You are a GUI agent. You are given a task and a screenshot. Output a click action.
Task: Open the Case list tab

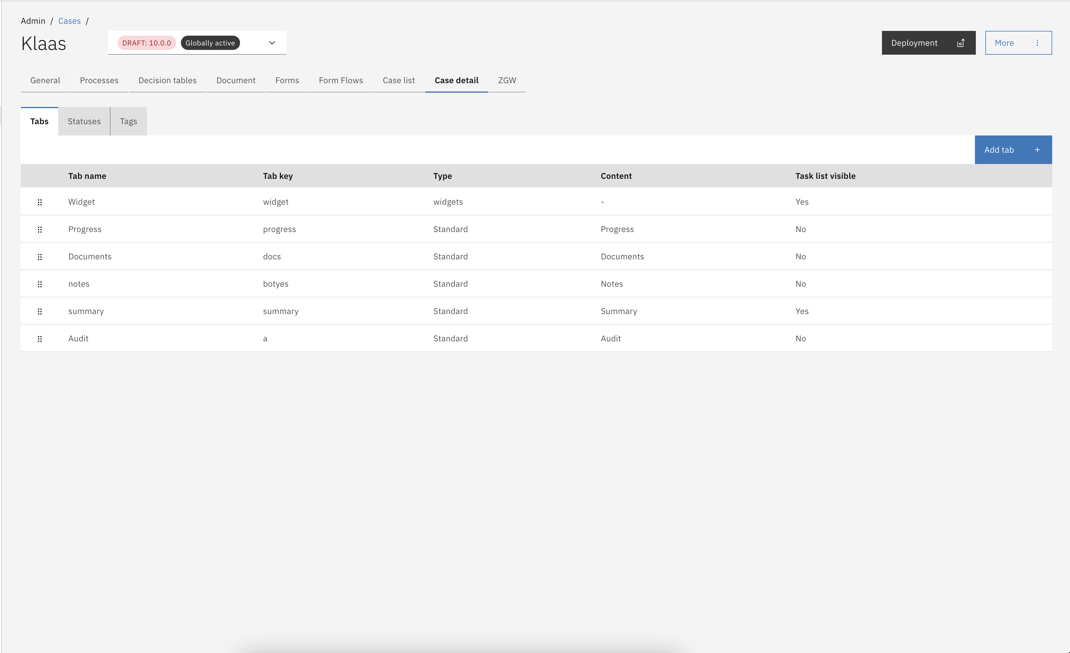[398, 80]
